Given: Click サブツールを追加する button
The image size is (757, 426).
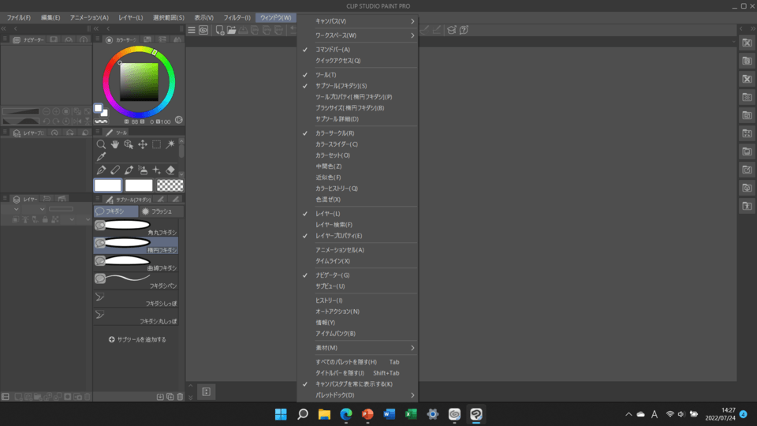Looking at the screenshot, I should pos(137,339).
